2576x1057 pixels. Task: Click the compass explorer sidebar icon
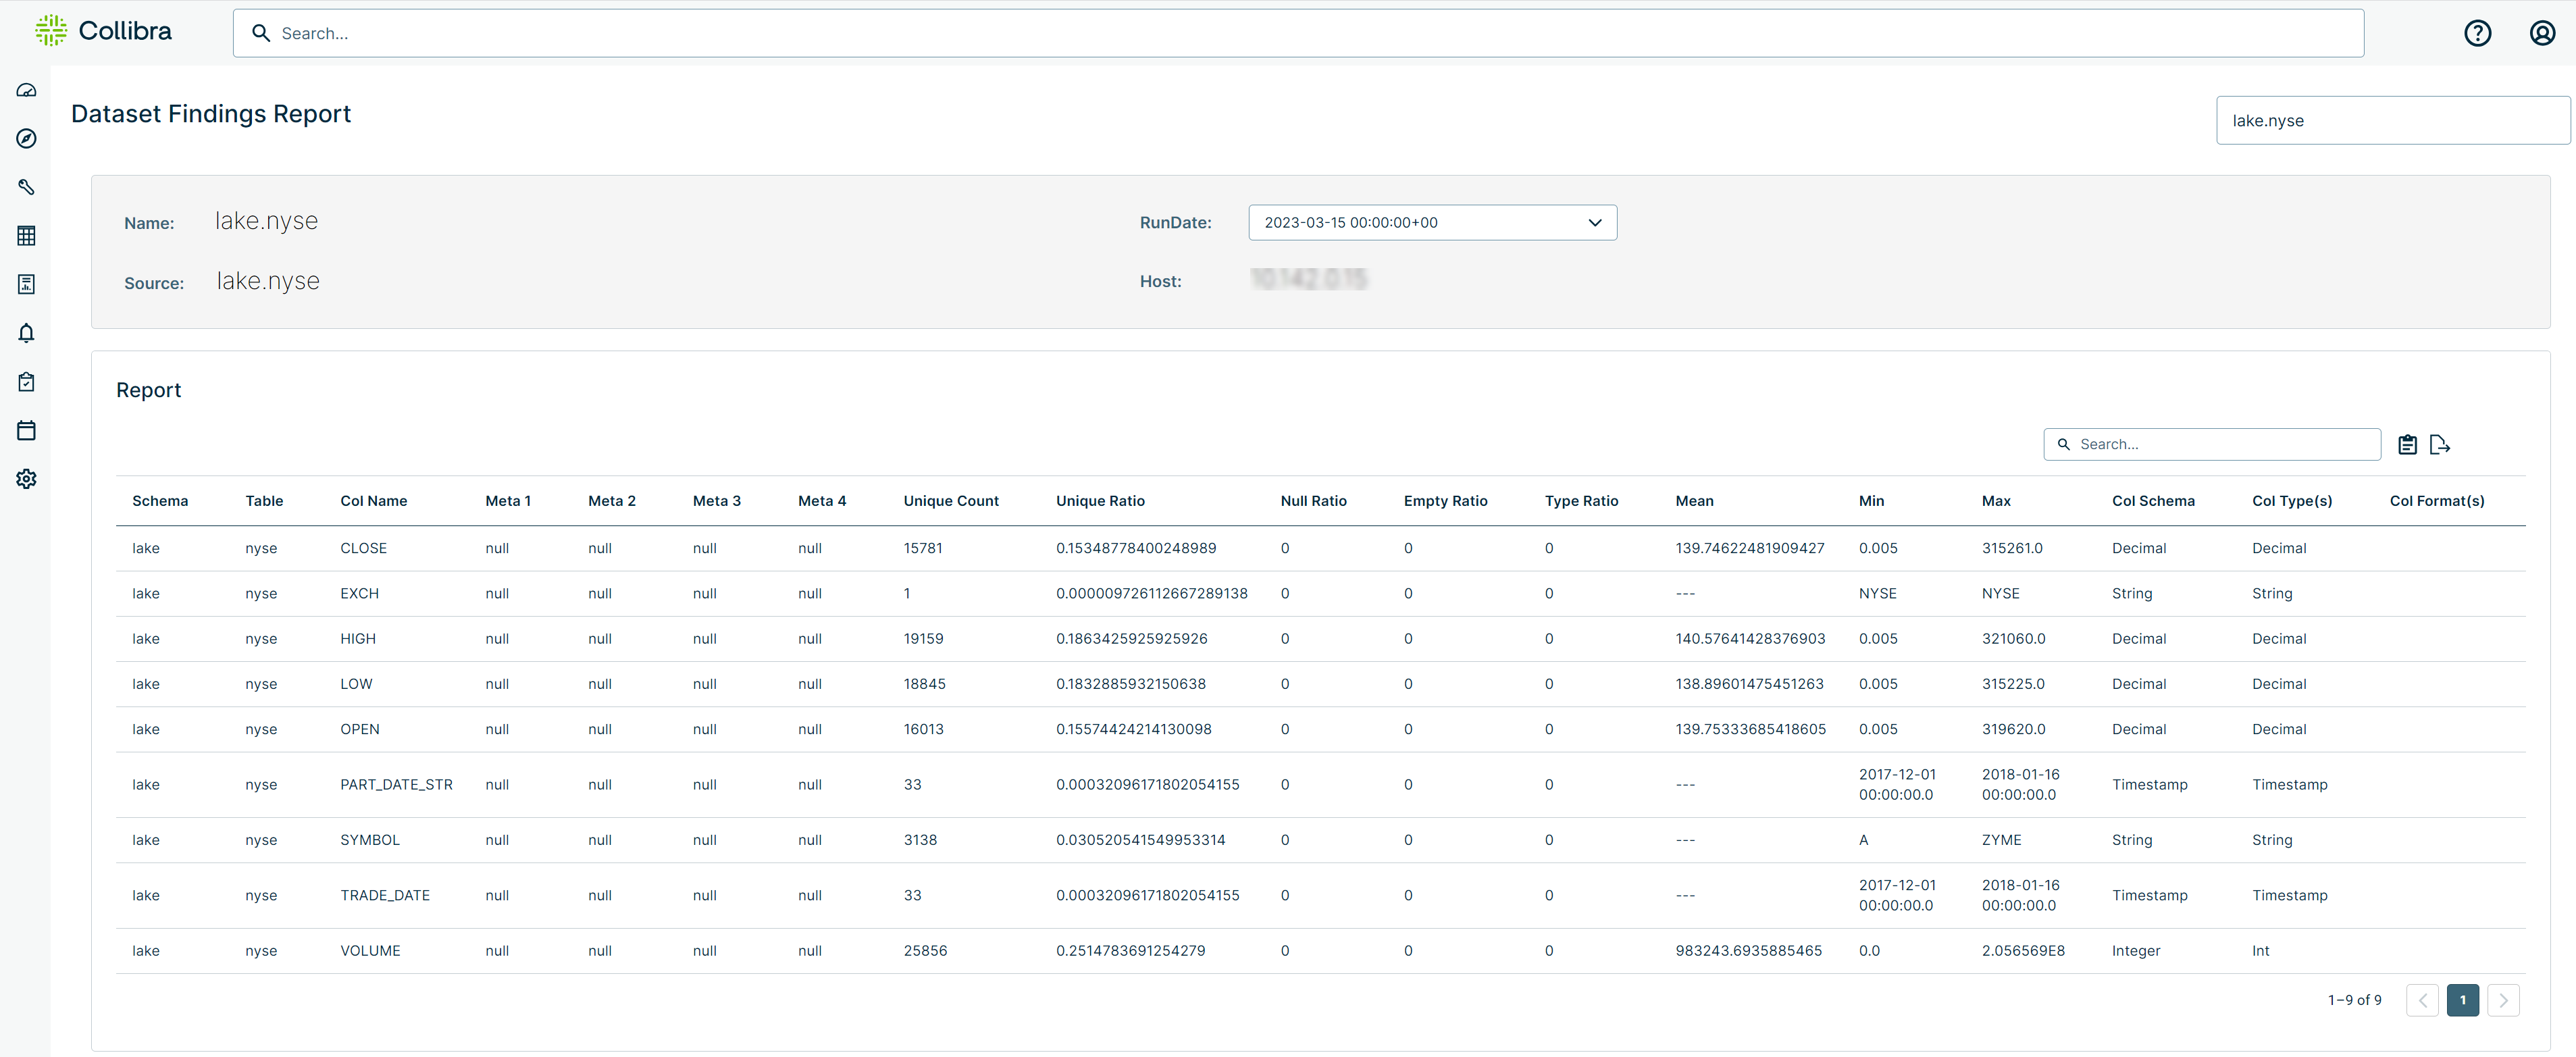tap(27, 139)
